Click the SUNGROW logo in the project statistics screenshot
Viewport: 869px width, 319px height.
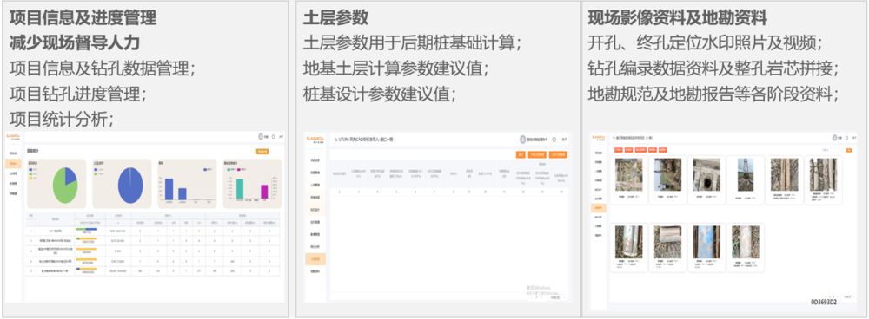pyautogui.click(x=13, y=137)
